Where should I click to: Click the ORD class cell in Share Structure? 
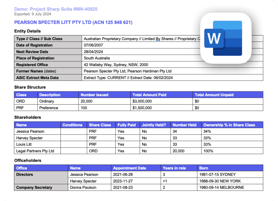(20, 101)
